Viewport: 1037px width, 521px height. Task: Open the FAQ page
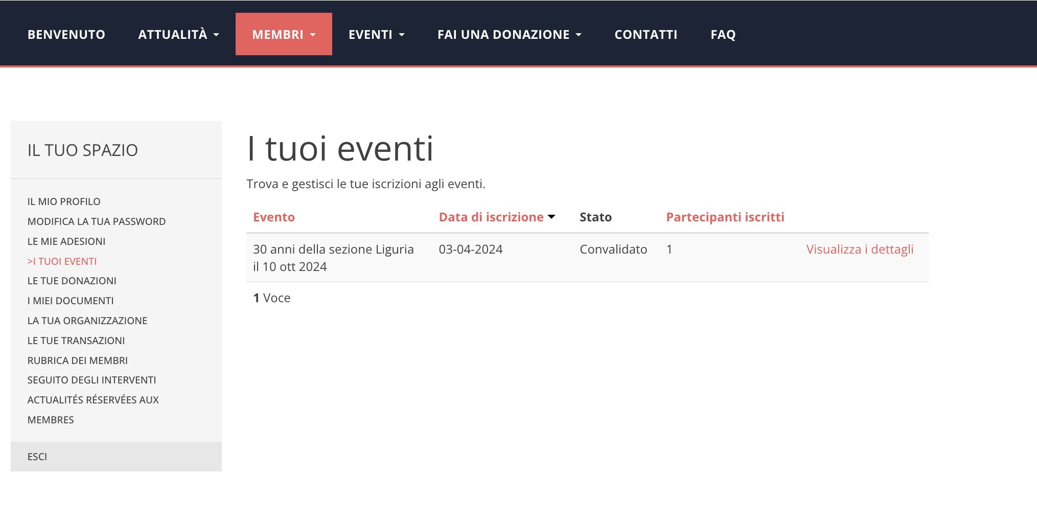[x=723, y=34]
